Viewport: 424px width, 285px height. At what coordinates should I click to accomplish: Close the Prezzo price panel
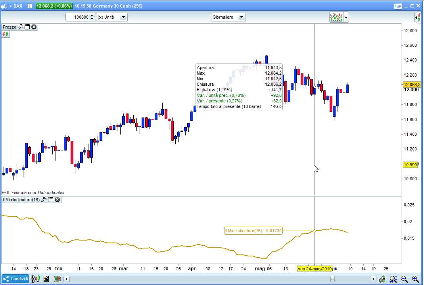pos(34,27)
